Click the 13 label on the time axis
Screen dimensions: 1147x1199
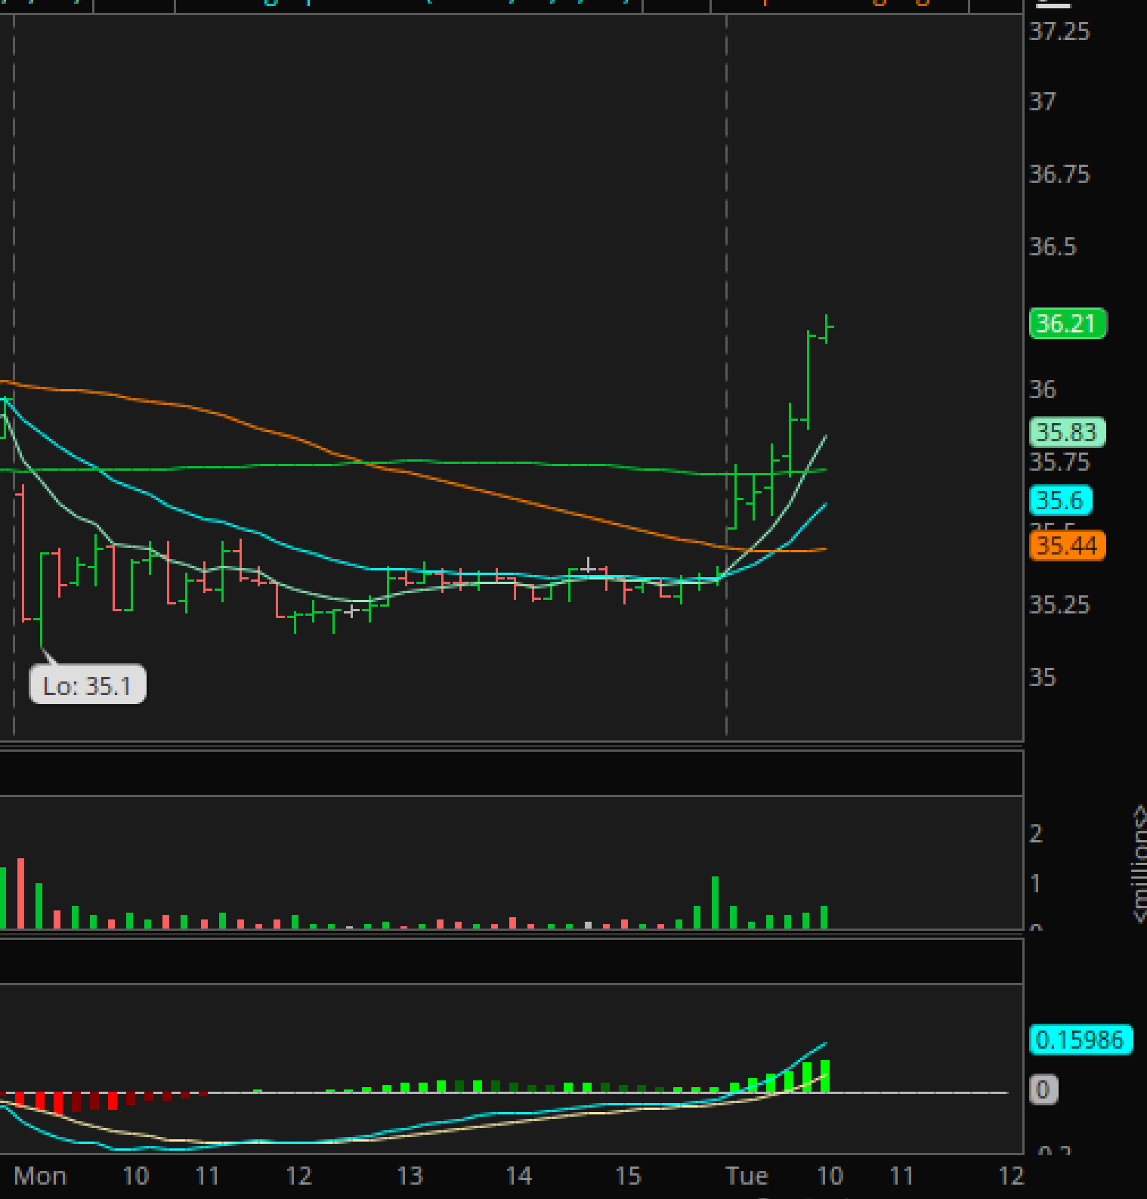point(410,1176)
